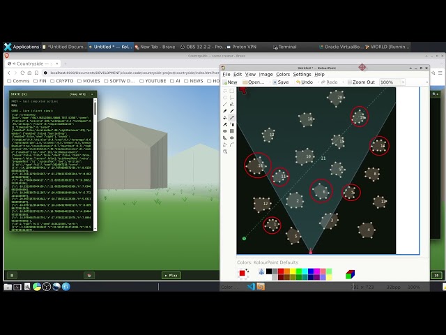Open the Help menu in KolourPaint

coord(319,75)
